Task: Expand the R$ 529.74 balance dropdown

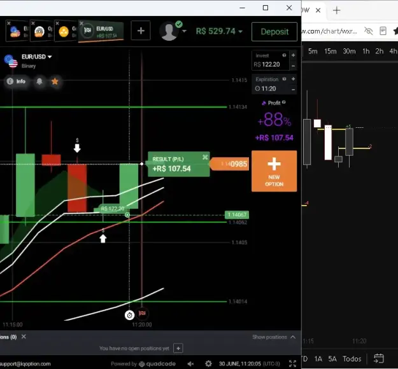Action: pos(219,31)
